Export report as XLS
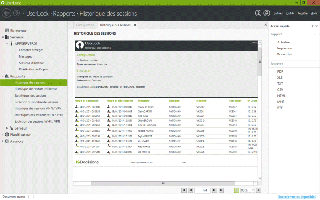 (x=280, y=78)
